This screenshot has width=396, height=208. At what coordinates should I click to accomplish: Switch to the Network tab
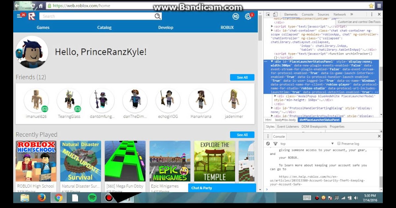click(x=340, y=14)
